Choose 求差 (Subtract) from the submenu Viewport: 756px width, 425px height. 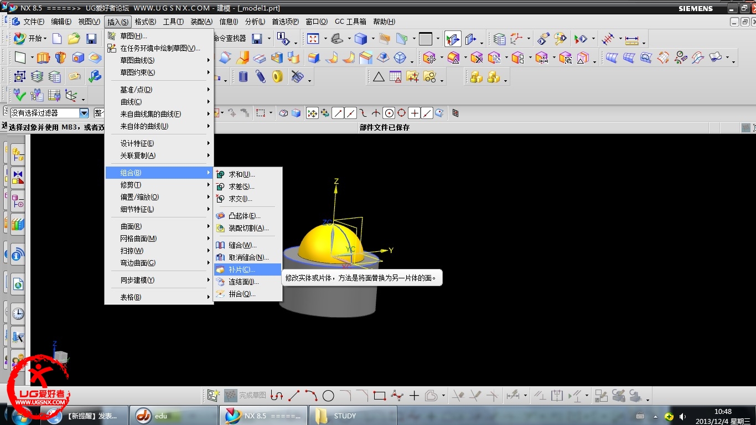(x=248, y=186)
